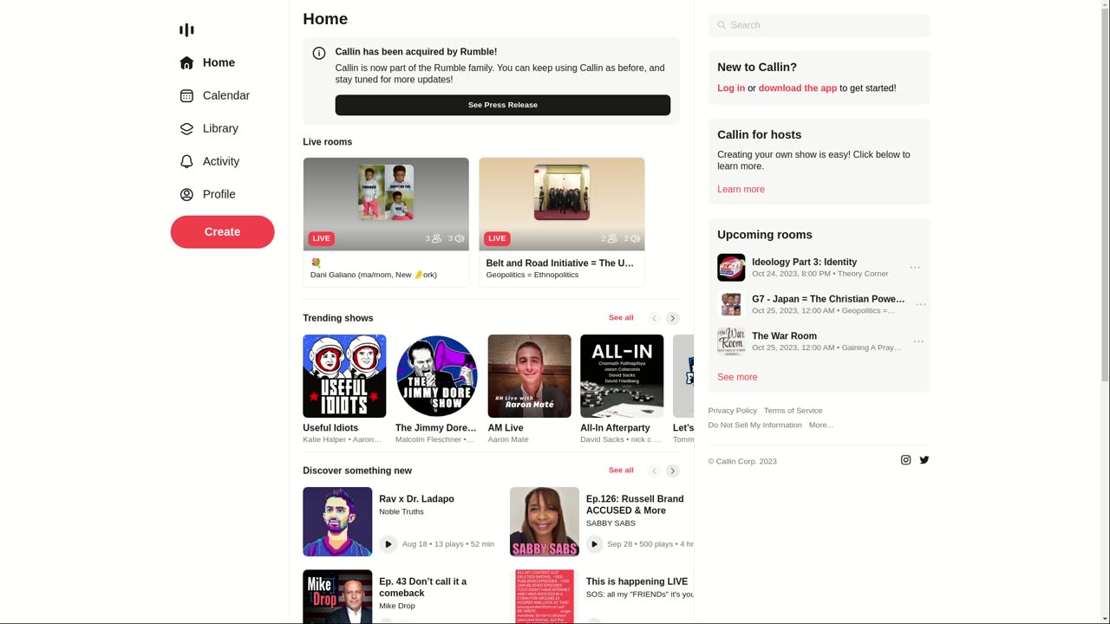
Task: Click listeners icon on Dani Galiano room
Action: coord(436,238)
